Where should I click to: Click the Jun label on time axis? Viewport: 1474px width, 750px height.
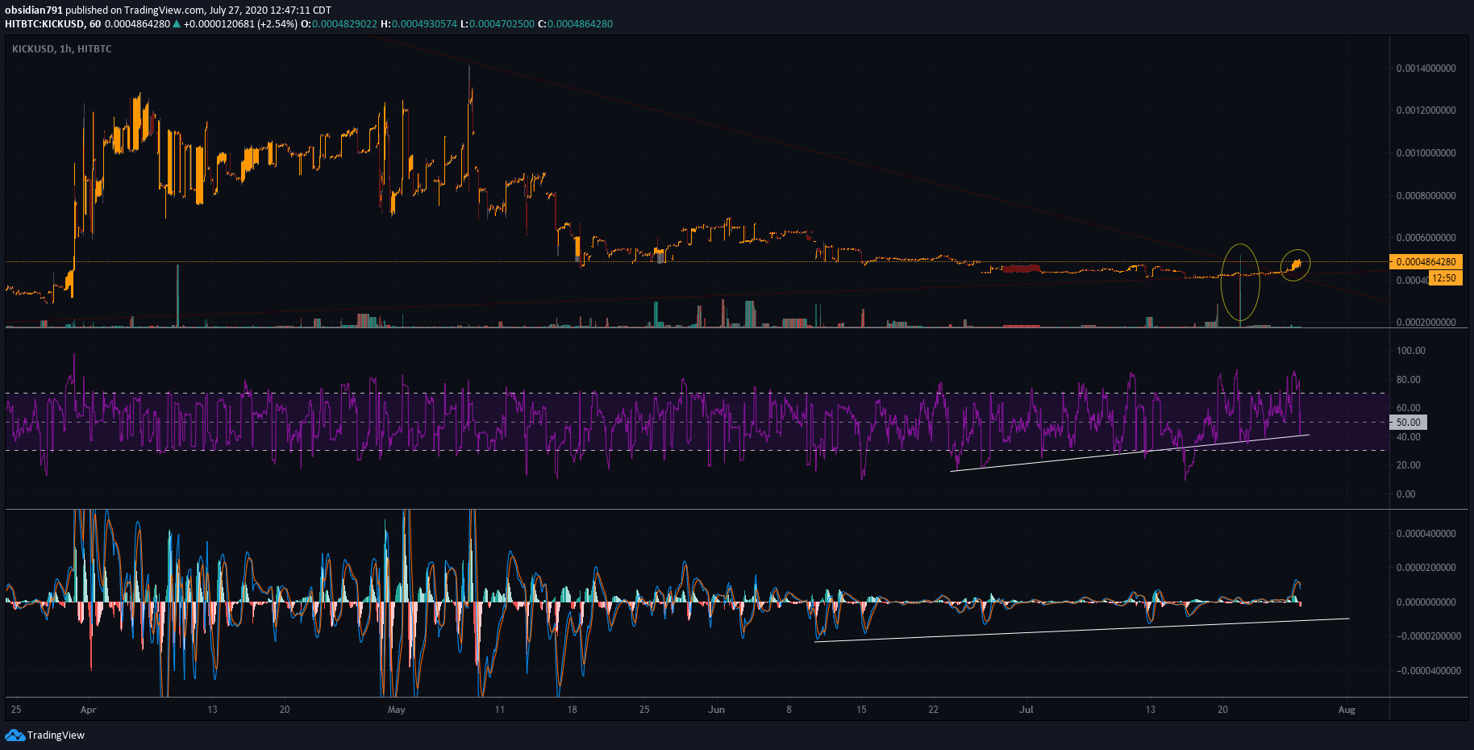click(716, 710)
